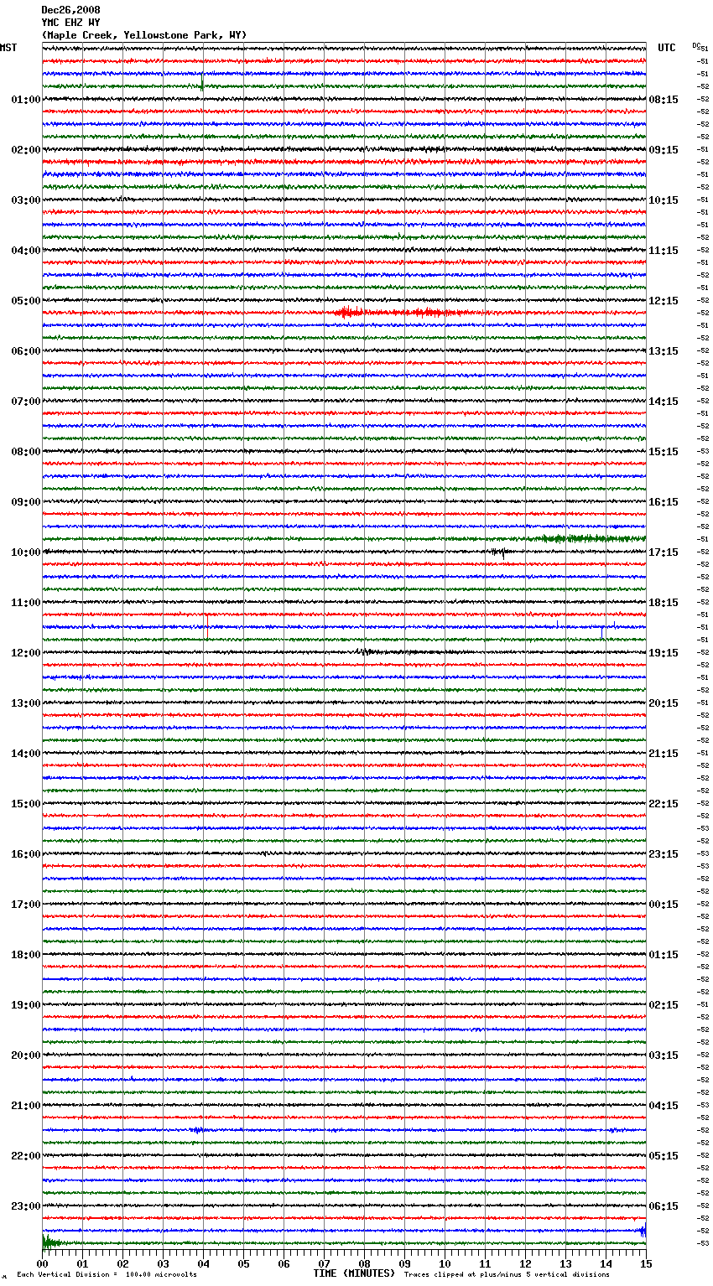This screenshot has width=713, height=1286.
Task: Click the 05 minute axis tick label
Action: (x=243, y=1264)
